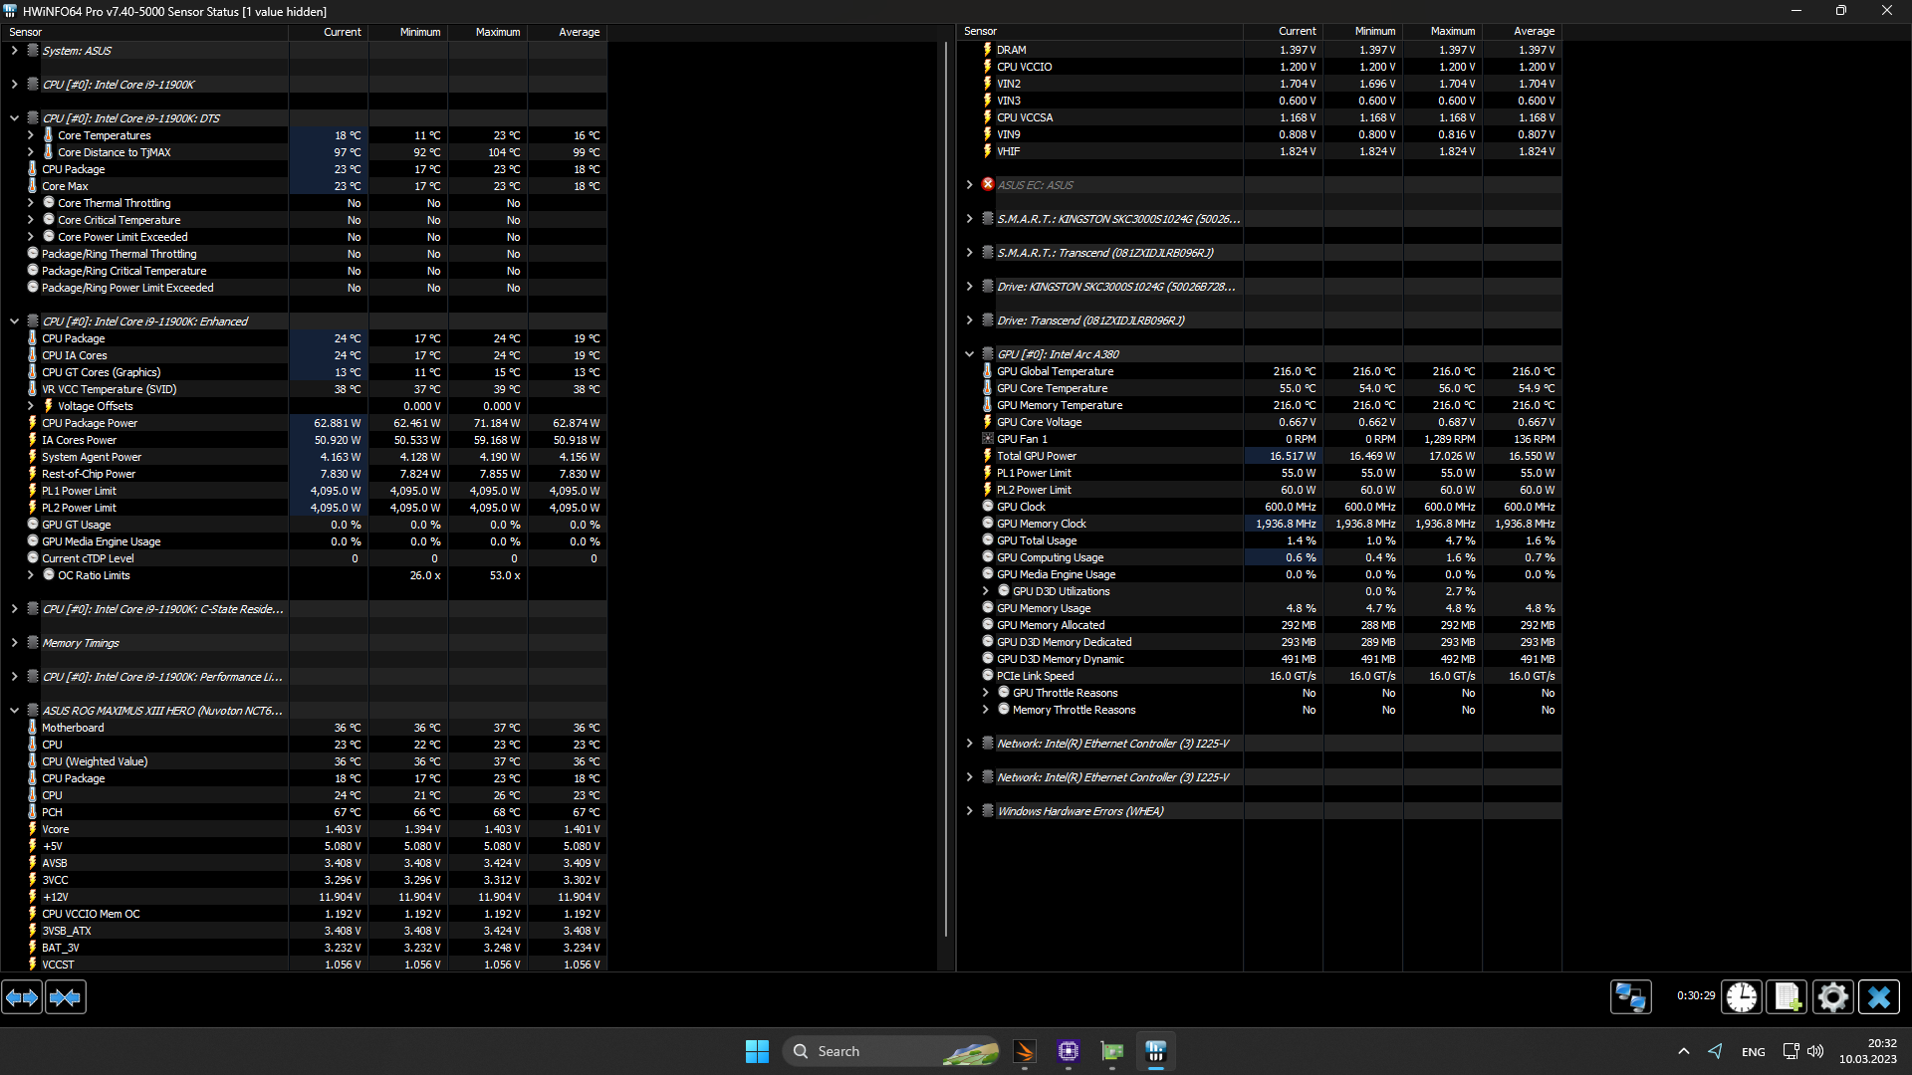
Task: Click the shrink sensor window arrows button
Action: pyautogui.click(x=66, y=997)
